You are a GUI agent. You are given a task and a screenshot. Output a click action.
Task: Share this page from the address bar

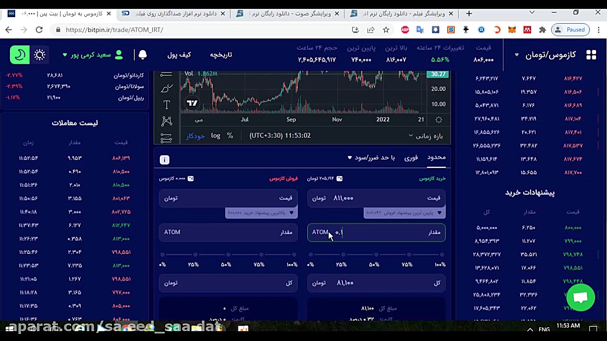[x=371, y=30]
